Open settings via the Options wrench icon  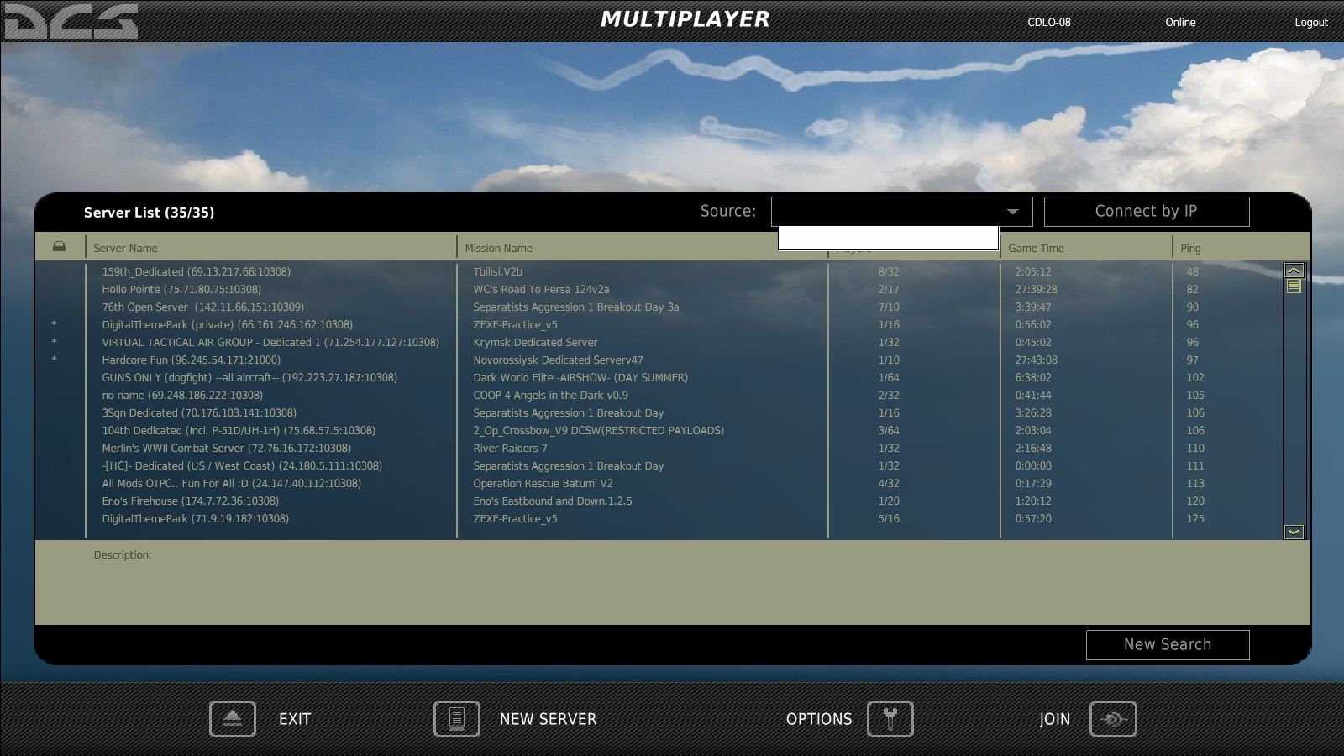[890, 718]
